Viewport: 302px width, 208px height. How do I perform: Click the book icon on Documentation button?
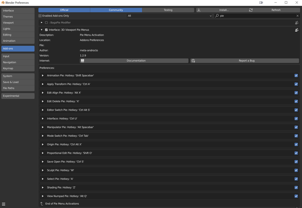point(83,61)
